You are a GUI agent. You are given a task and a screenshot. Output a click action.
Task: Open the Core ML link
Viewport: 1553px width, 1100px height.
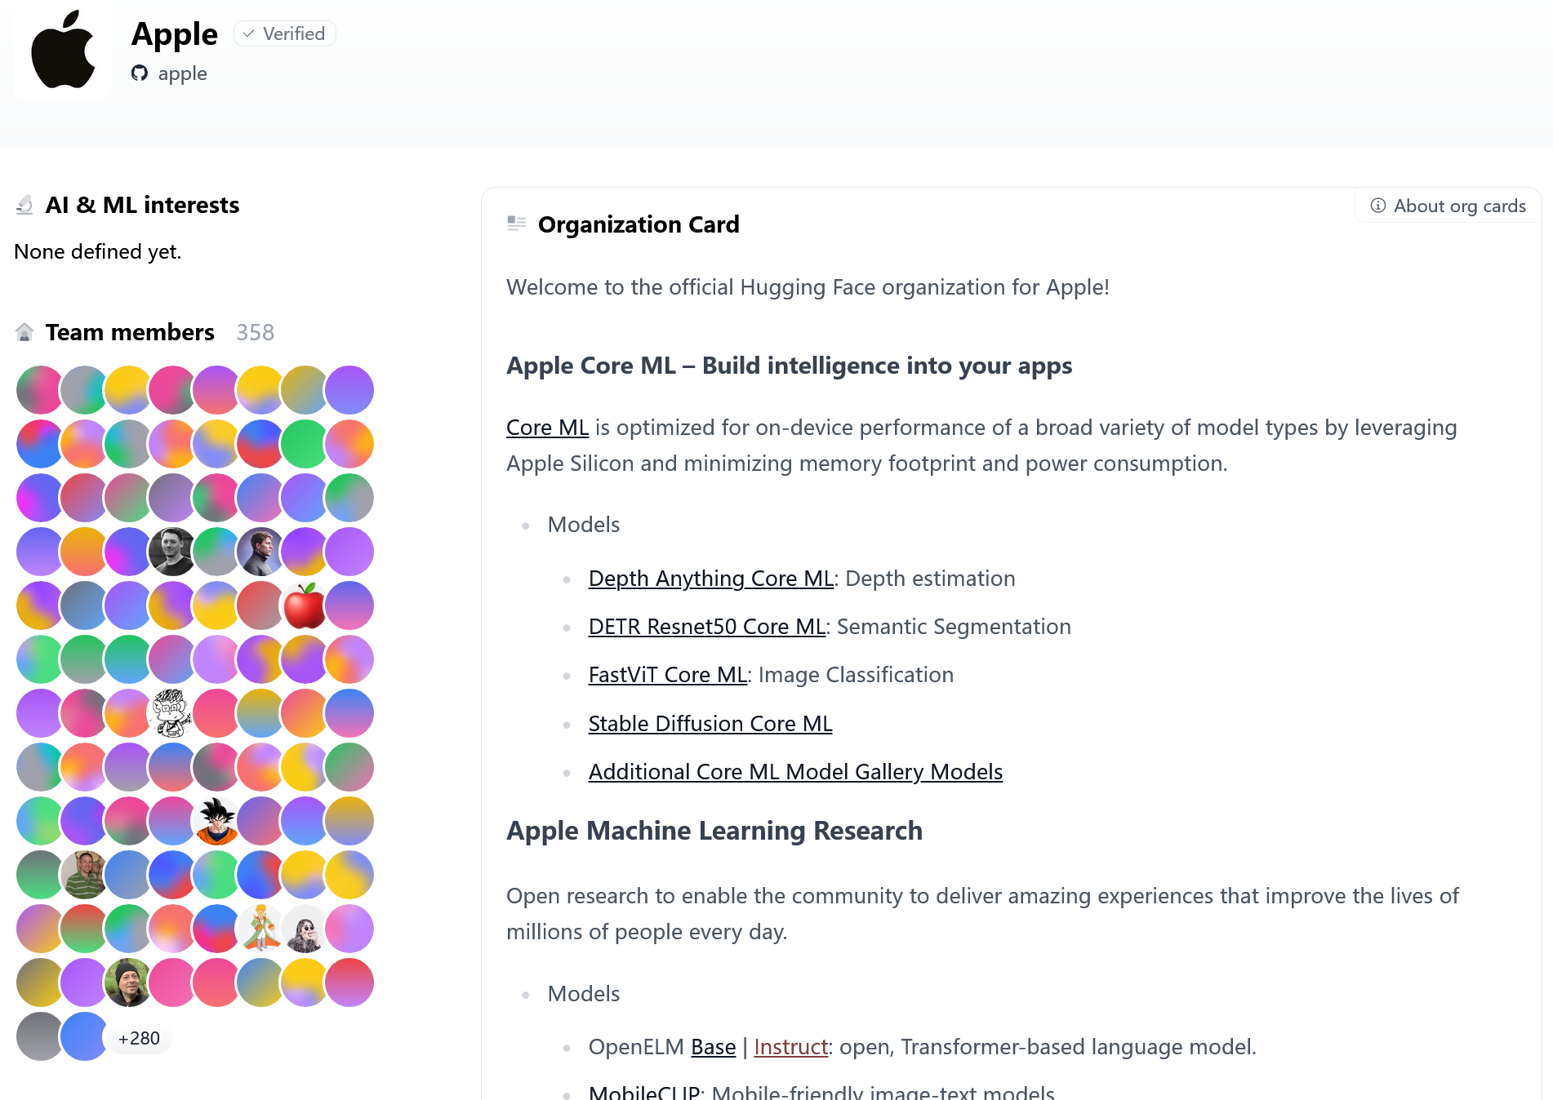(547, 428)
